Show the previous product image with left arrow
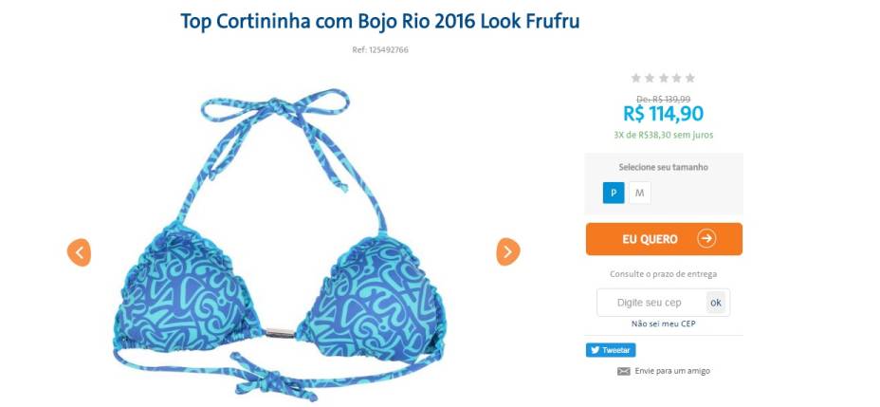This screenshot has height=407, width=880. click(79, 252)
